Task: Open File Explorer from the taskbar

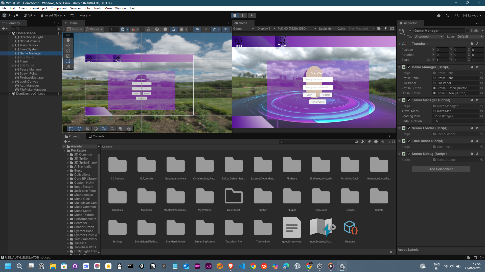Action: pyautogui.click(x=53, y=266)
